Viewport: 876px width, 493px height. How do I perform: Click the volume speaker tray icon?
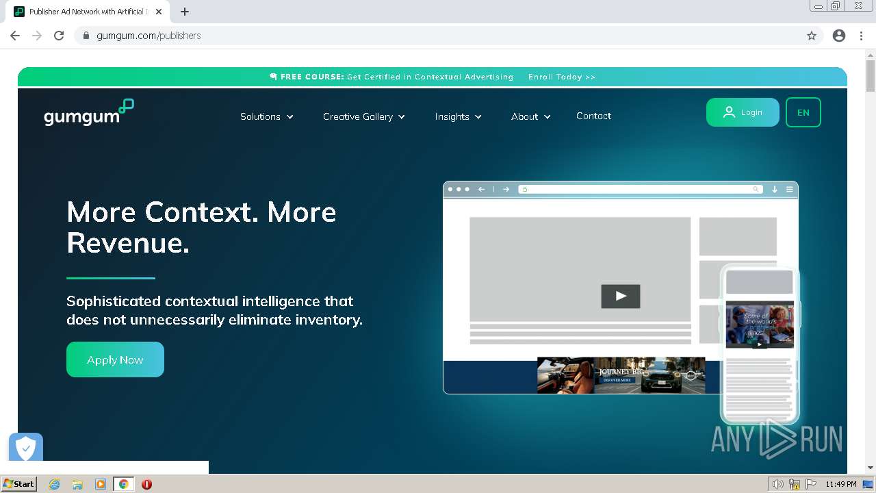pyautogui.click(x=777, y=484)
